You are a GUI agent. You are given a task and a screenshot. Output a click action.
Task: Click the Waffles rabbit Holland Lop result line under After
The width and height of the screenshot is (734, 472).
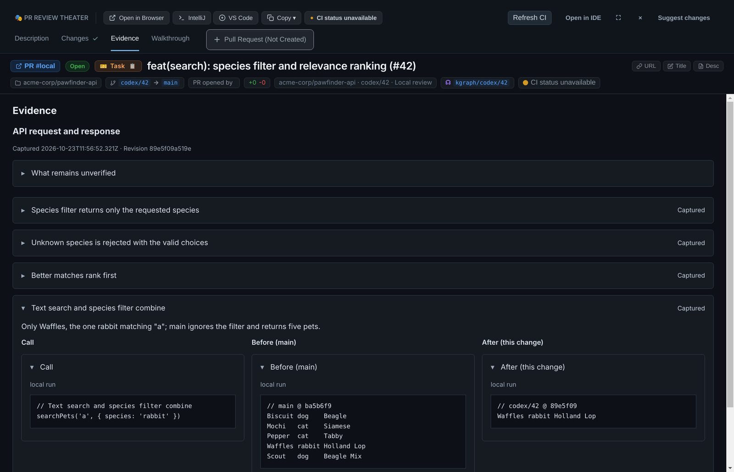[546, 416]
